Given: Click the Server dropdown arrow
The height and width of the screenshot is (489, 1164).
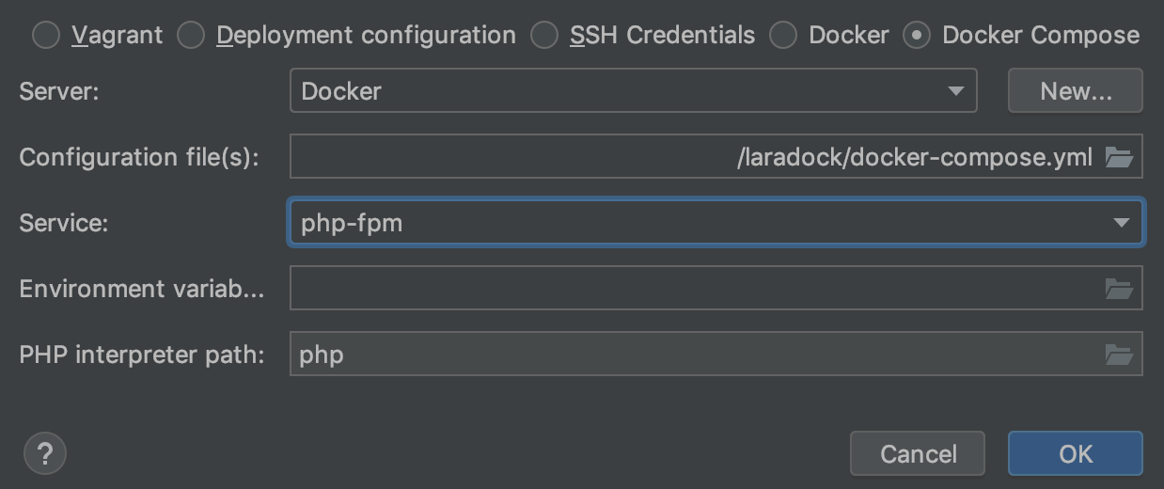Looking at the screenshot, I should 956,91.
